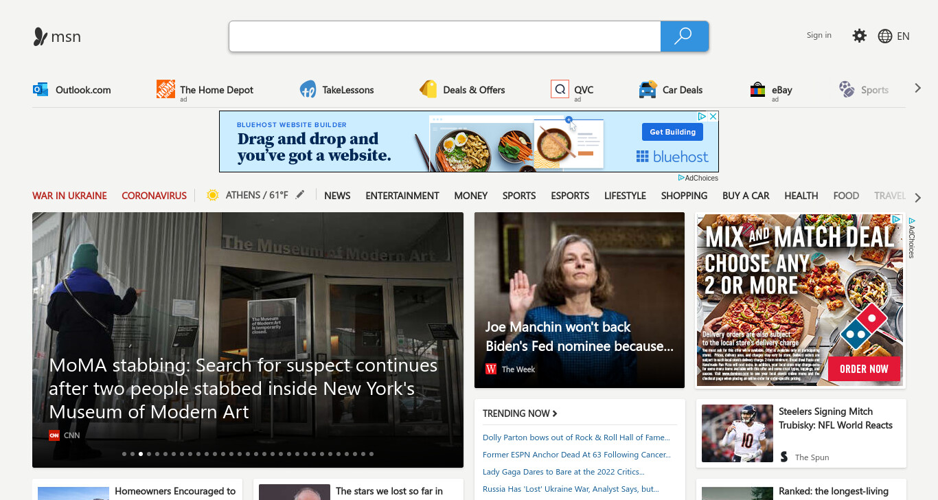Click the eBay shopping bag icon
938x500 pixels.
(x=757, y=89)
